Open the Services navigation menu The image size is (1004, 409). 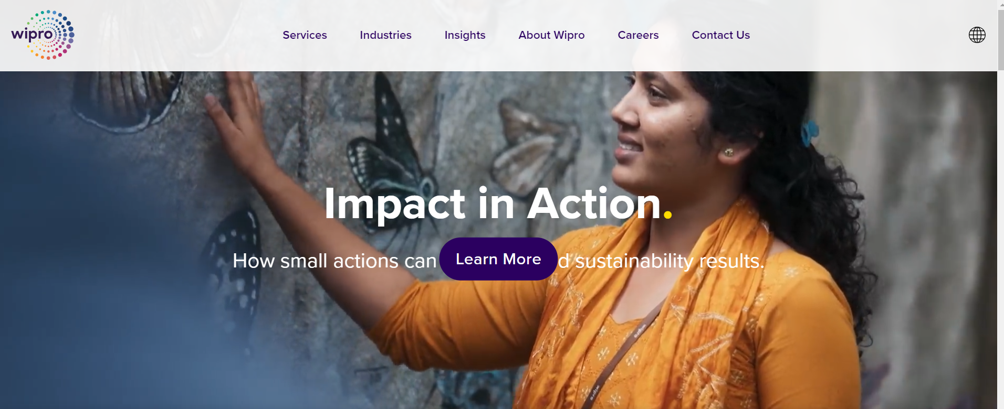[x=305, y=35]
